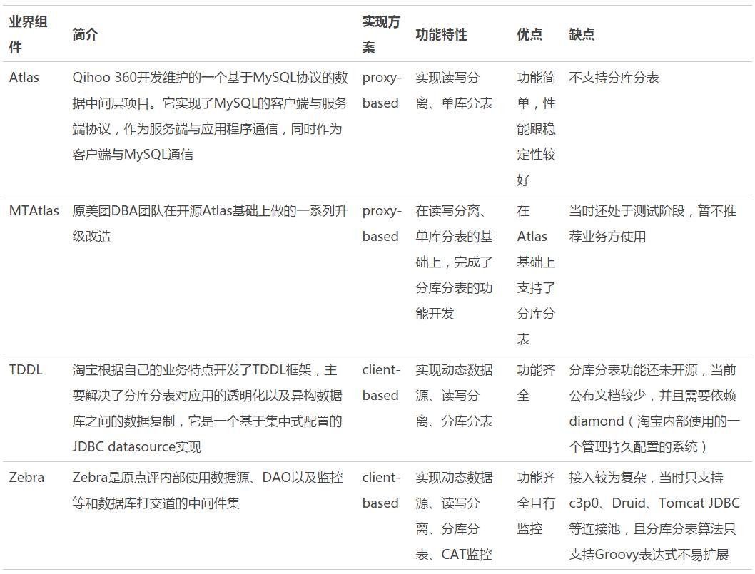Screen dimensions: 755x574
Task: Click the 缺点 column header
Action: [582, 34]
